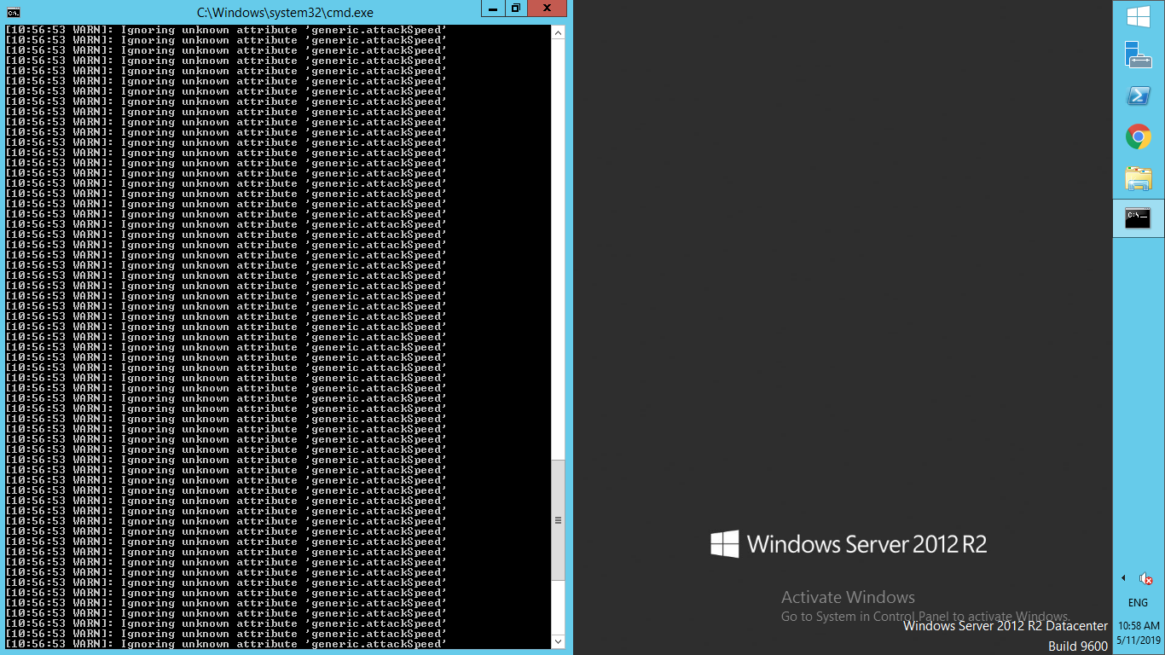The width and height of the screenshot is (1165, 655).
Task: Show hidden system tray icons
Action: 1123,578
